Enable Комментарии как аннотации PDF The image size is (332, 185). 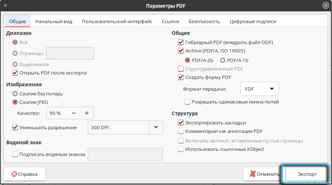click(180, 131)
